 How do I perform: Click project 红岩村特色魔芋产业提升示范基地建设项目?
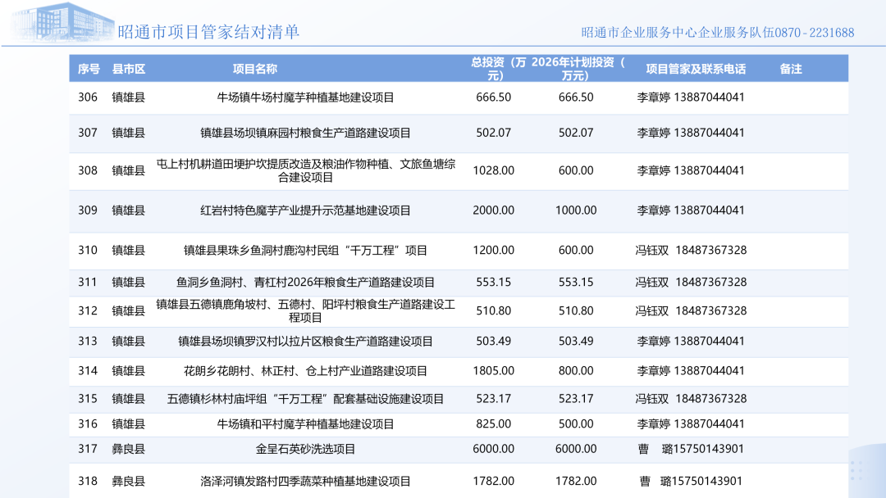click(305, 211)
